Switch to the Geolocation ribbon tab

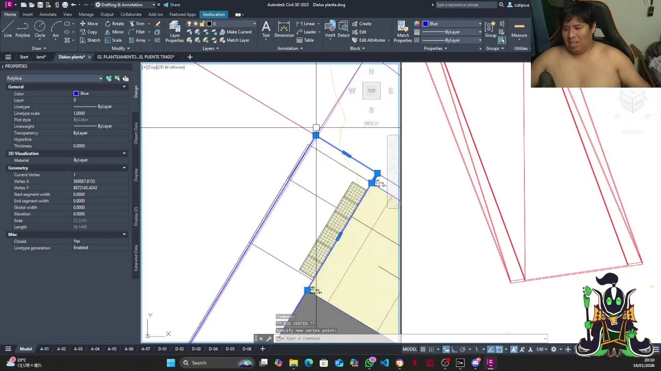pyautogui.click(x=214, y=14)
